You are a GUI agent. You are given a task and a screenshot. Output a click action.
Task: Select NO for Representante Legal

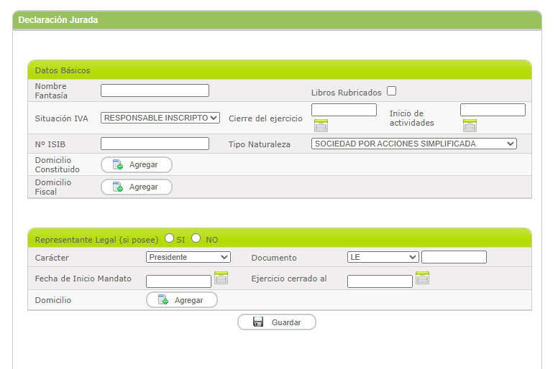coord(196,238)
